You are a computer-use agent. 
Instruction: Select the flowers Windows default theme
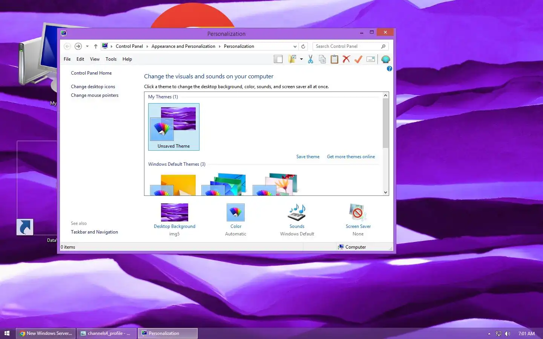(275, 185)
